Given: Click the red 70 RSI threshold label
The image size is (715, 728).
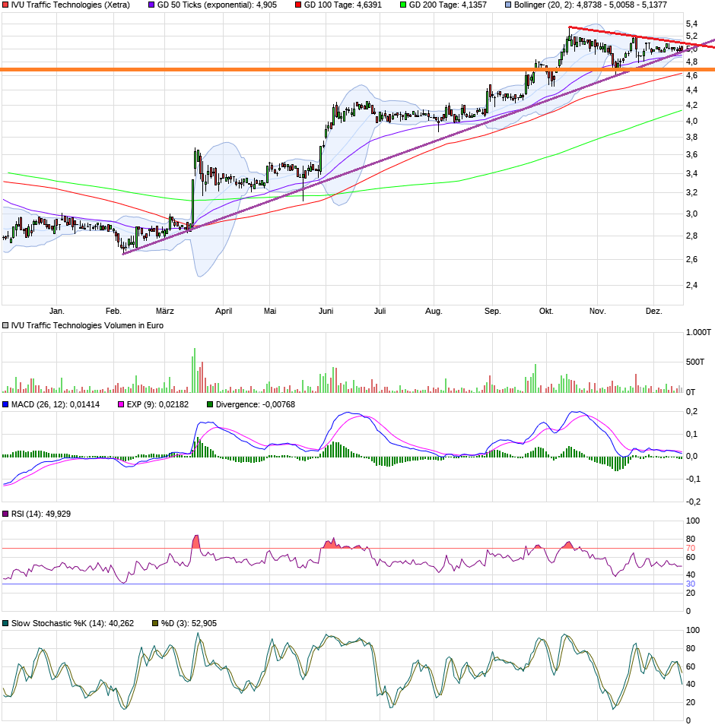Looking at the screenshot, I should (691, 549).
